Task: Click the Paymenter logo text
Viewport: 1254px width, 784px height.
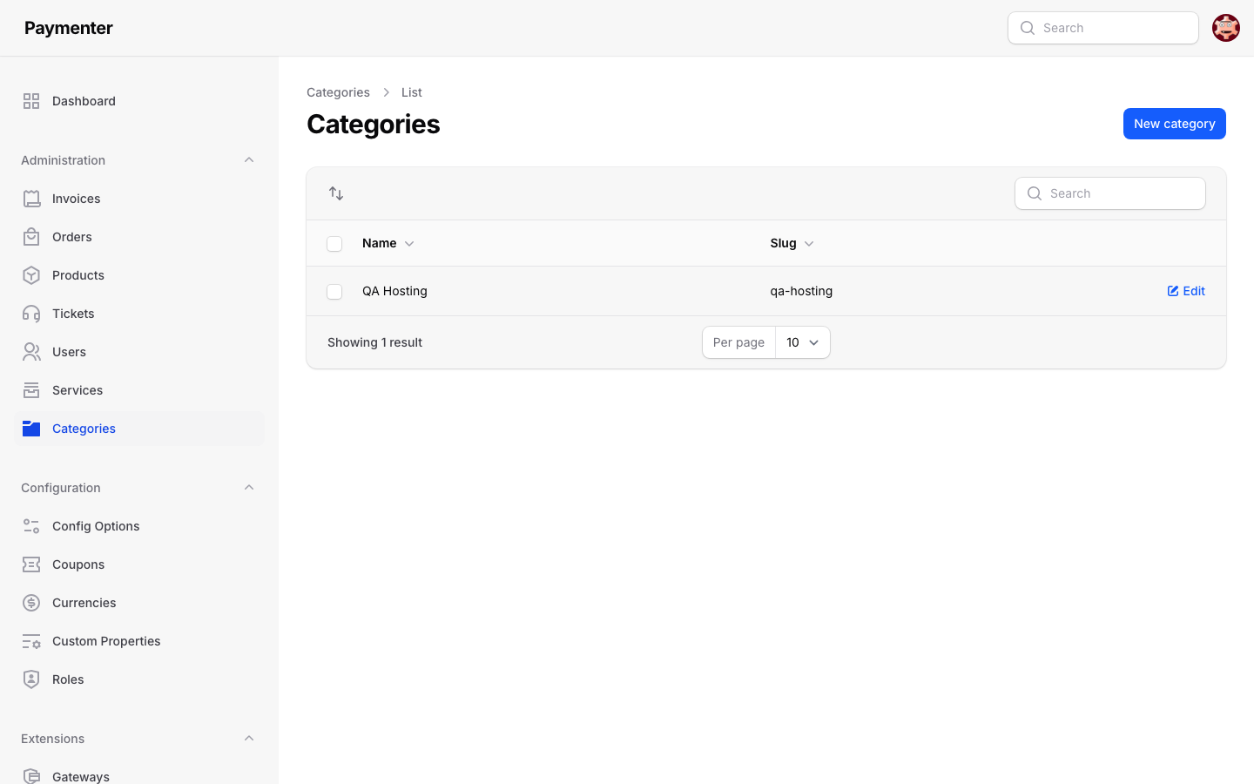Action: (69, 28)
